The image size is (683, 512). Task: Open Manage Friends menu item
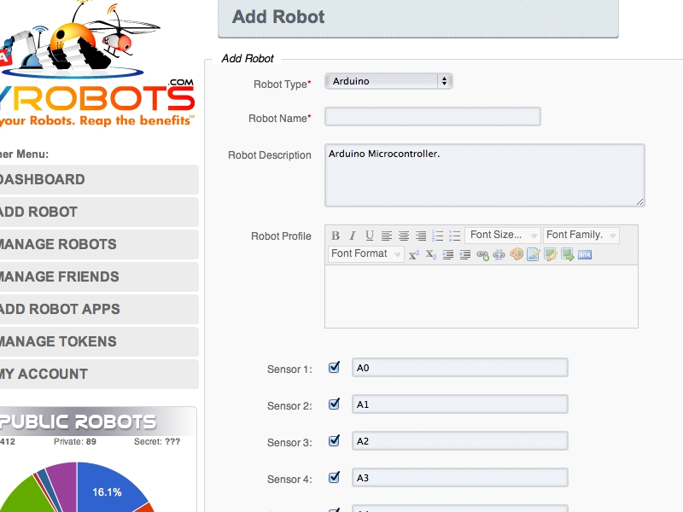tap(99, 276)
